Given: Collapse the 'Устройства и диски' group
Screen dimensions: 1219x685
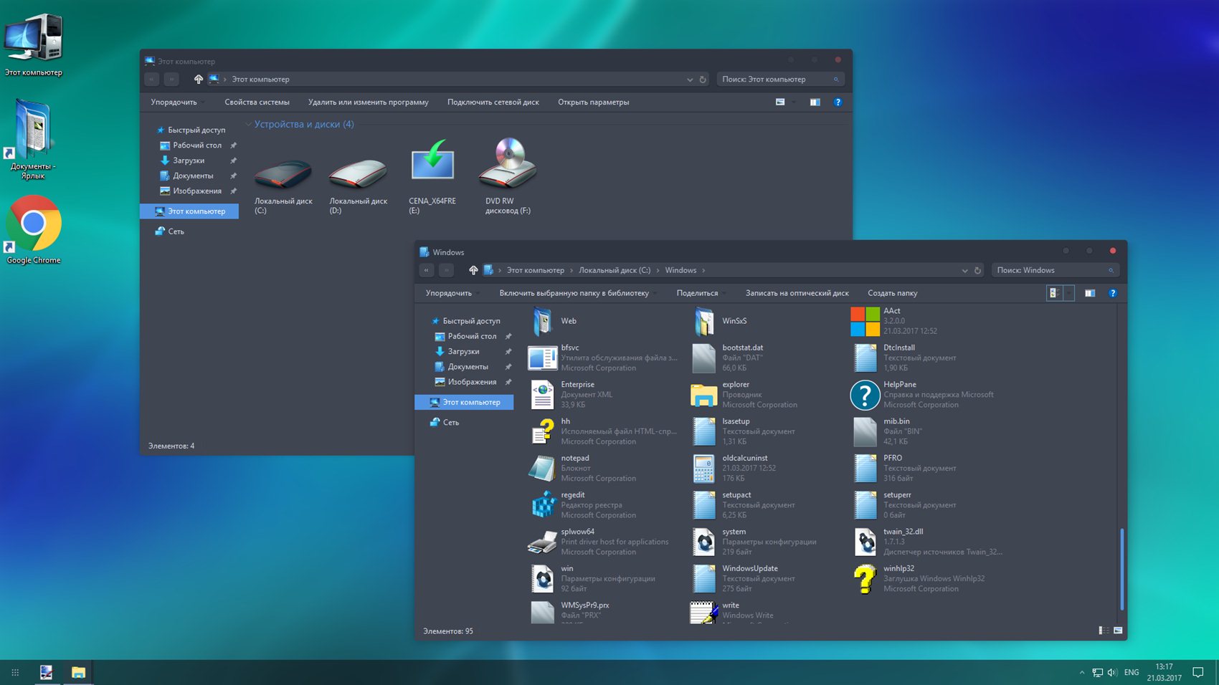Looking at the screenshot, I should pyautogui.click(x=248, y=125).
